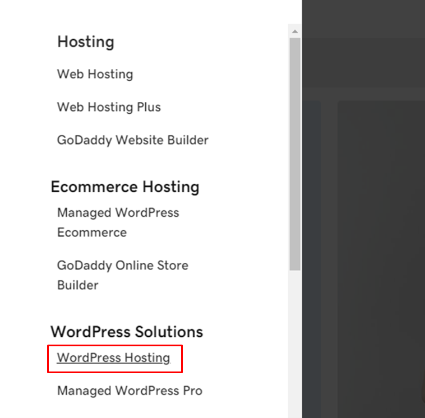Open Managed WordPress Pro
Screen dimensions: 425x418
pos(130,391)
